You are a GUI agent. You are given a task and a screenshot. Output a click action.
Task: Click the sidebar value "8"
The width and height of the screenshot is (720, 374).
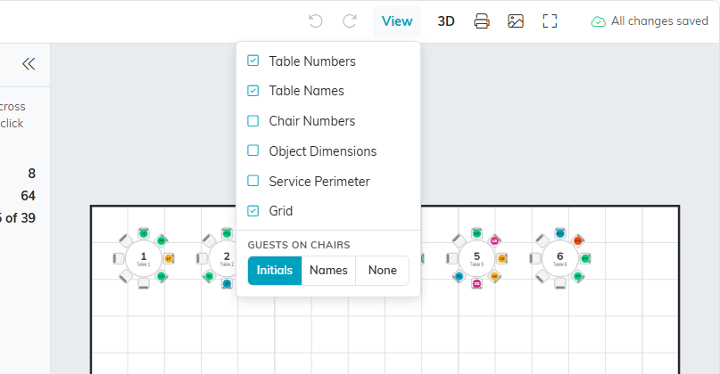coord(32,174)
